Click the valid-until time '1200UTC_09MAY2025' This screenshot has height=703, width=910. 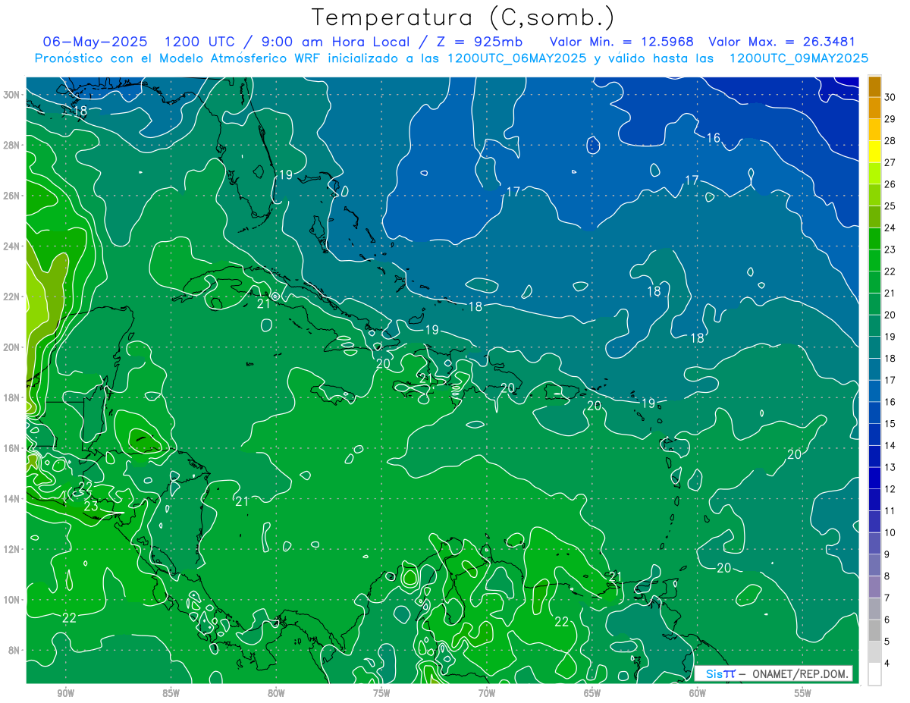click(x=799, y=58)
